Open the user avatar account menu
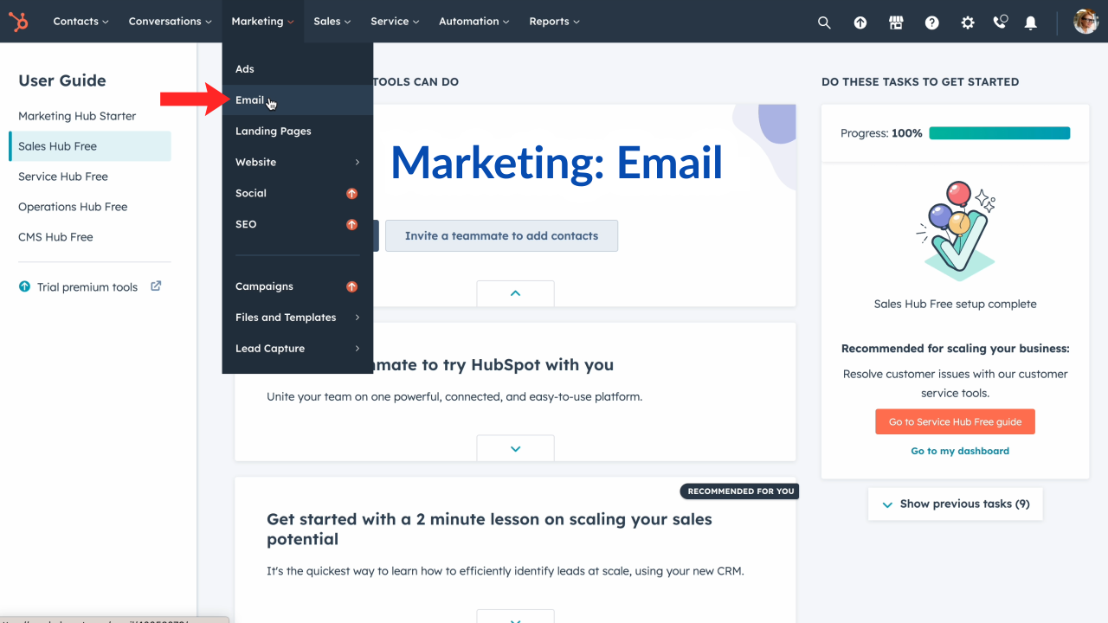Image resolution: width=1108 pixels, height=623 pixels. pyautogui.click(x=1085, y=22)
